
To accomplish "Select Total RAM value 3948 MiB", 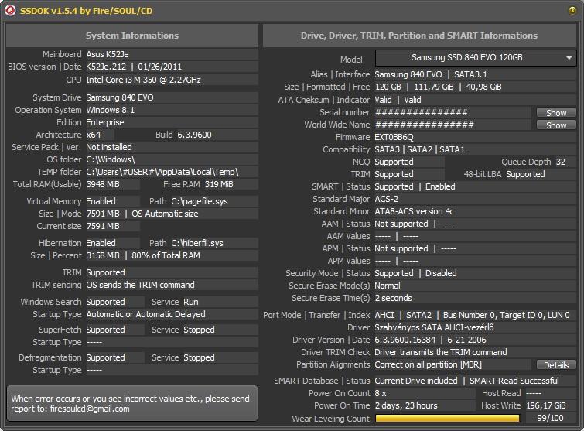I will click(103, 184).
